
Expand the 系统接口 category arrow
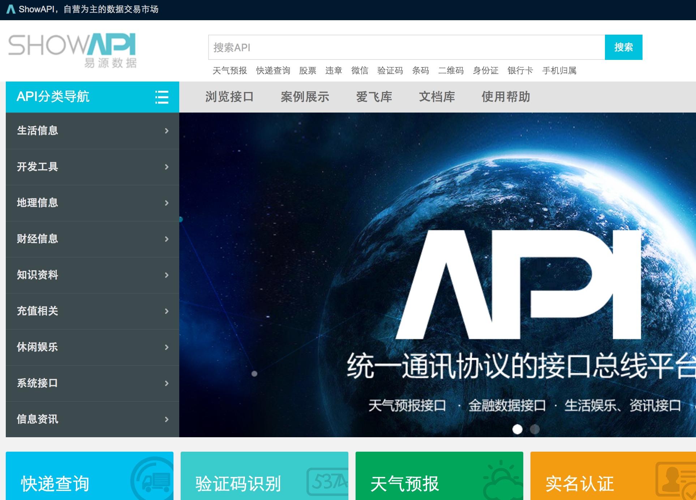coord(167,383)
